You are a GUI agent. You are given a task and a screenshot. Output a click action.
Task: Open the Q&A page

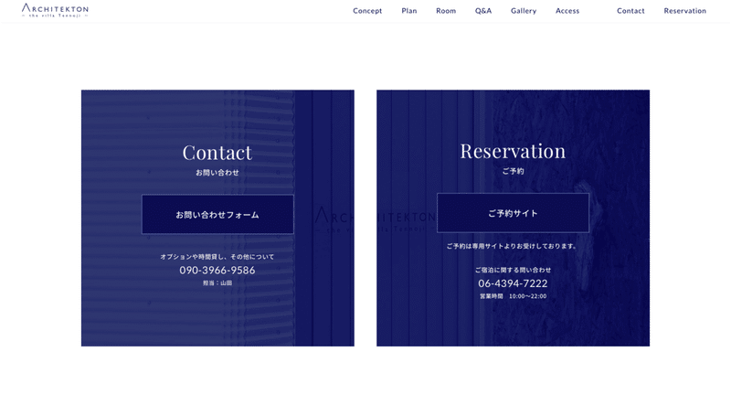coord(483,11)
